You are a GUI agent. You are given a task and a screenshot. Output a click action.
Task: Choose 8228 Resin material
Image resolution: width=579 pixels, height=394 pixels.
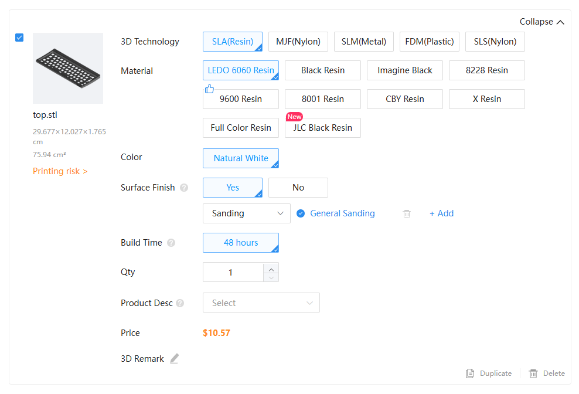point(486,70)
